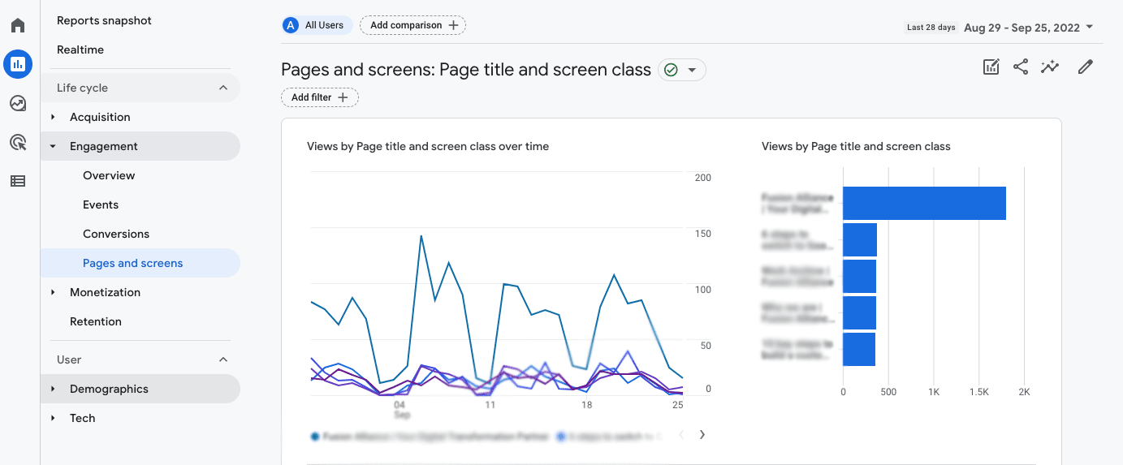This screenshot has width=1123, height=465.
Task: Click the Add comparison button
Action: click(412, 25)
